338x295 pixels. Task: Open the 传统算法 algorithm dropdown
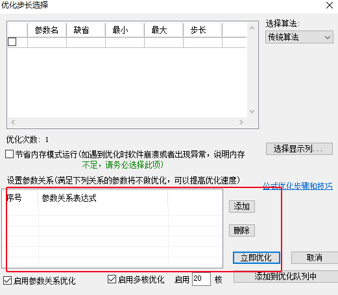coord(299,37)
